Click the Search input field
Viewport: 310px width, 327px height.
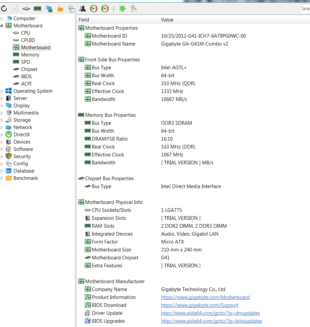(x=305, y=9)
